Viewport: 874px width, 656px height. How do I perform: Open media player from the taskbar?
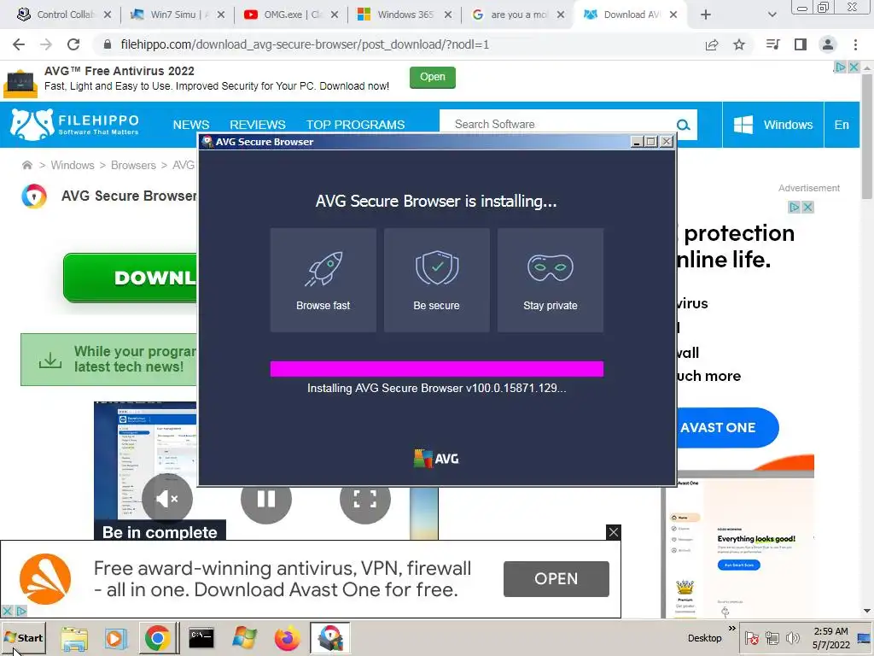coord(115,638)
